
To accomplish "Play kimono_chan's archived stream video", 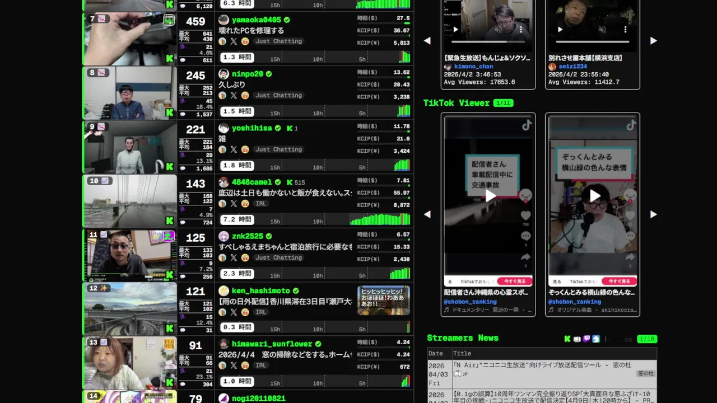I will tap(455, 30).
